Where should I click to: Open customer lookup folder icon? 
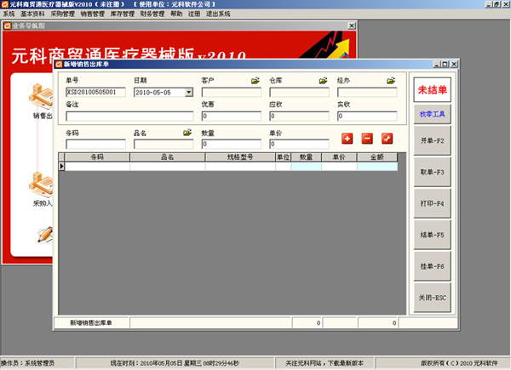(x=255, y=80)
